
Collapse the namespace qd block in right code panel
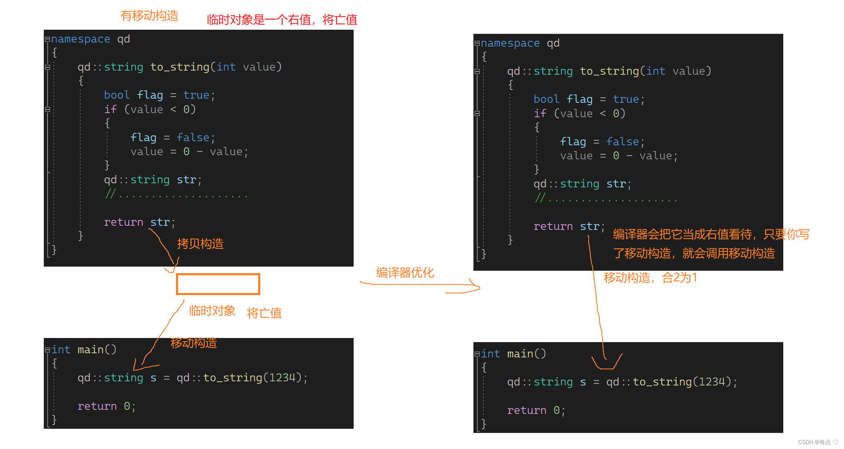477,43
